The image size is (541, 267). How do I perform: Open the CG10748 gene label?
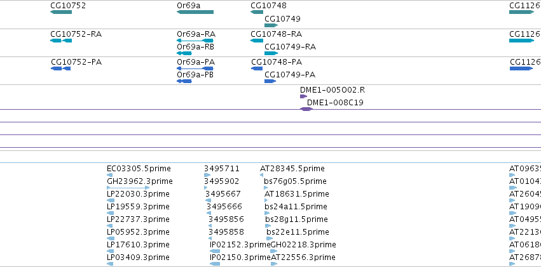point(268,6)
